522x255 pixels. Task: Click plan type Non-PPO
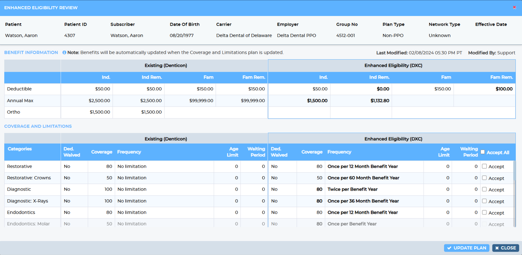coord(393,35)
